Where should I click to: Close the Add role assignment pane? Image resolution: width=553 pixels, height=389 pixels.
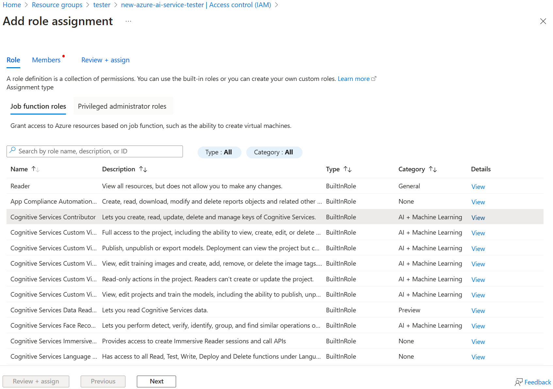click(543, 21)
